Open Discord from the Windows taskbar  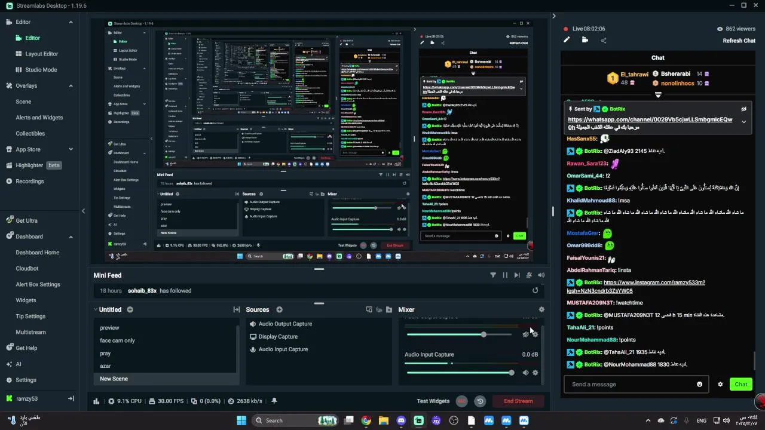[401, 420]
